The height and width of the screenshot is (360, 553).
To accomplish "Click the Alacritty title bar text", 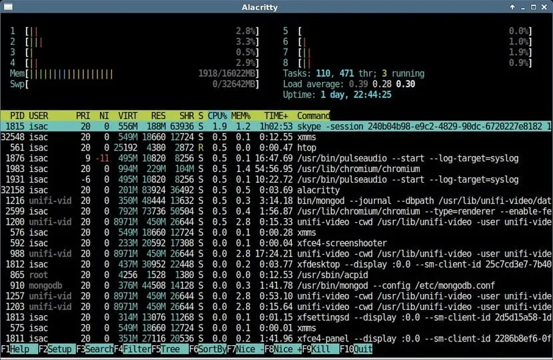I will click(x=260, y=7).
